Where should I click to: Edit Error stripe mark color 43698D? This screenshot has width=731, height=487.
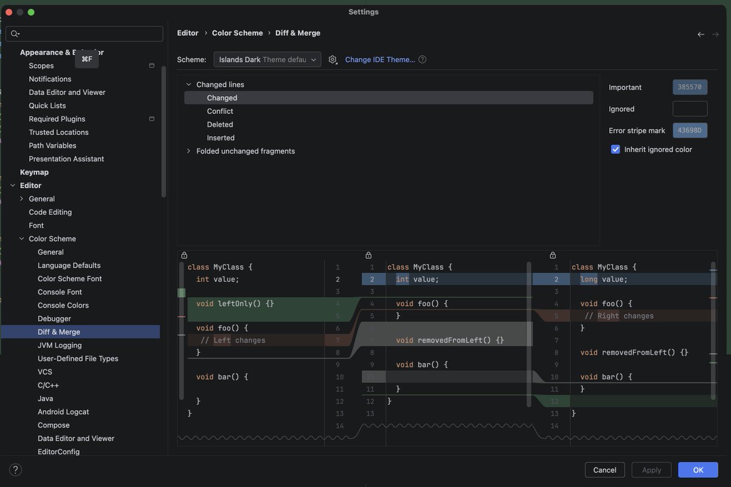click(690, 130)
